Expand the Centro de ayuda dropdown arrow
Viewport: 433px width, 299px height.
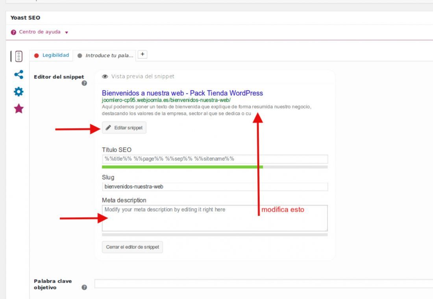point(67,33)
